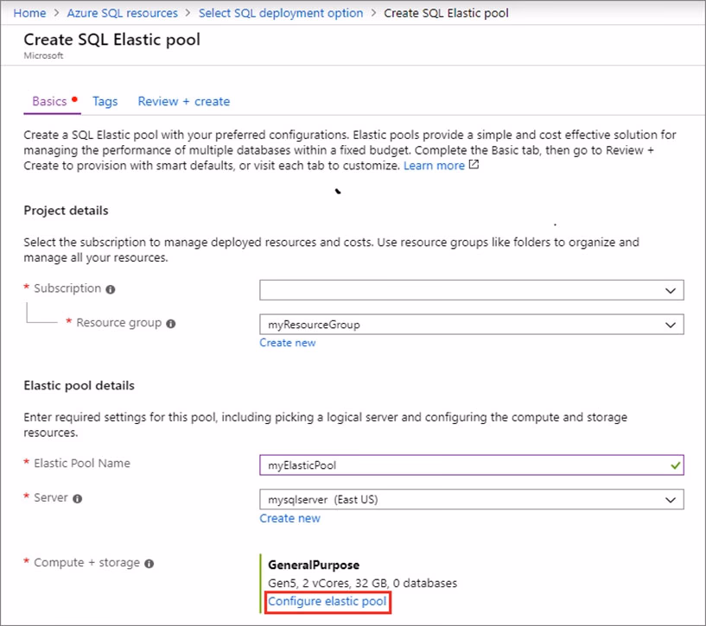
Task: Click the Project details heading
Action: pos(67,211)
